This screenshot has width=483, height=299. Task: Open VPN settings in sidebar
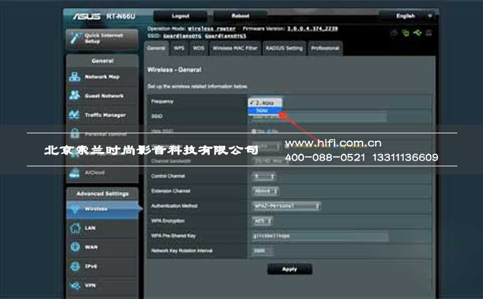tap(102, 285)
